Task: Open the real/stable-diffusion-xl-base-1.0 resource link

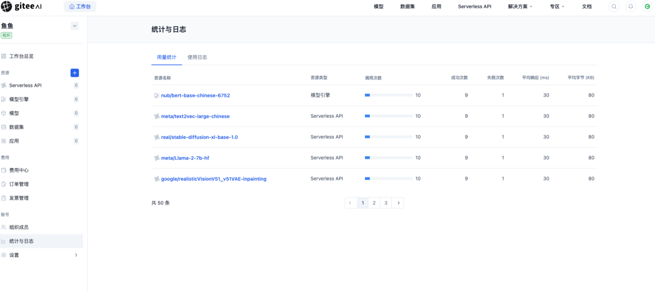Action: [199, 137]
